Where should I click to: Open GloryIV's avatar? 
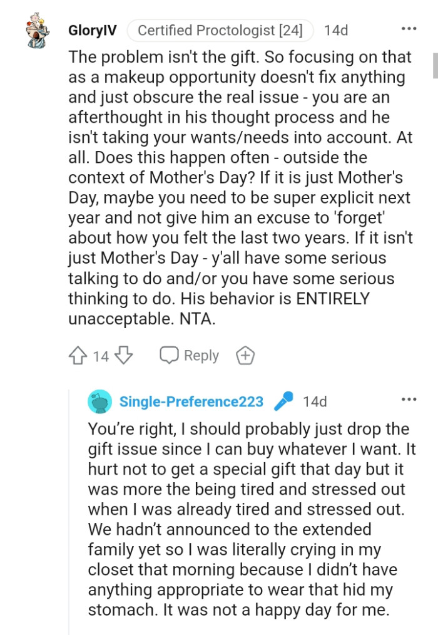coord(38,29)
